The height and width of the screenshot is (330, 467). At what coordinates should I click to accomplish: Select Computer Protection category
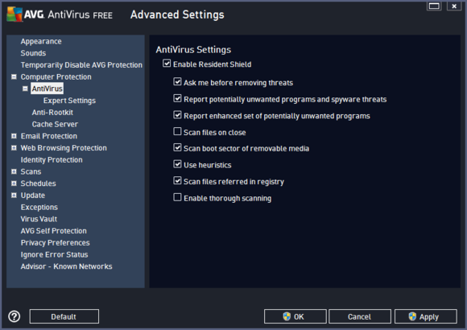click(56, 76)
